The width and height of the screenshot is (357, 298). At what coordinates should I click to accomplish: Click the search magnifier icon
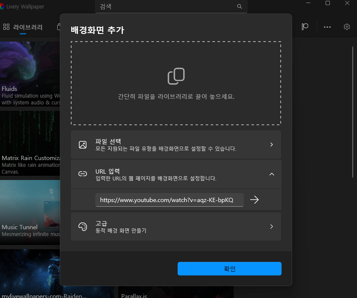[240, 6]
